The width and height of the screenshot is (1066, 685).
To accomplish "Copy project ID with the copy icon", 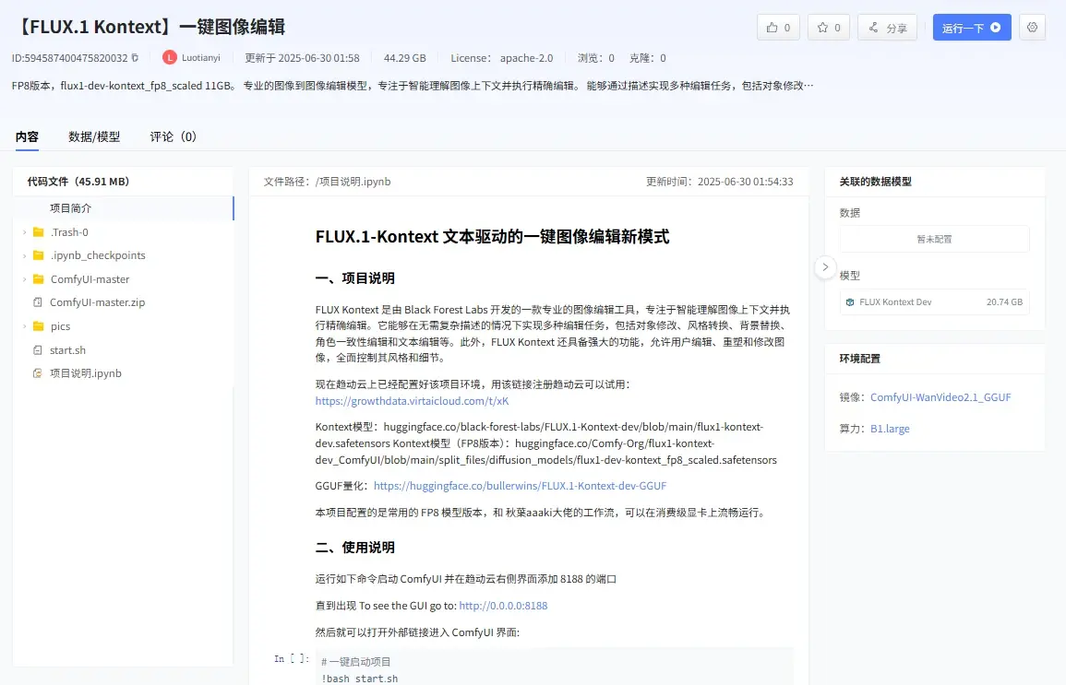I will 135,58.
